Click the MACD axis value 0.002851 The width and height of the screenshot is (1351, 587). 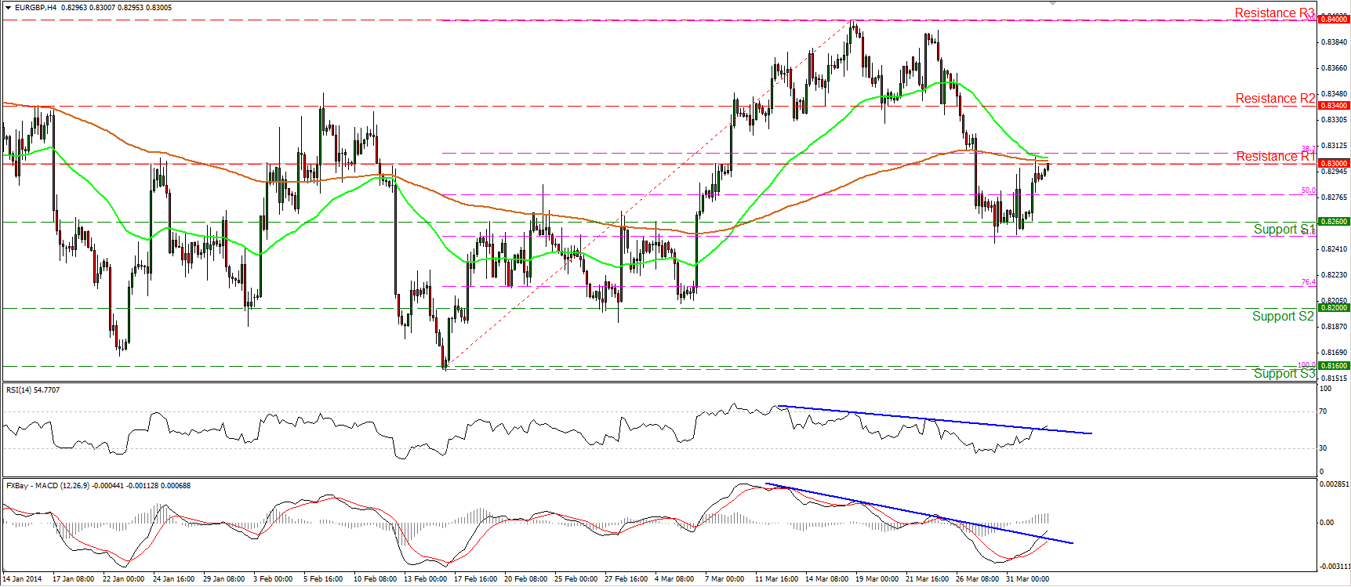tap(1335, 484)
